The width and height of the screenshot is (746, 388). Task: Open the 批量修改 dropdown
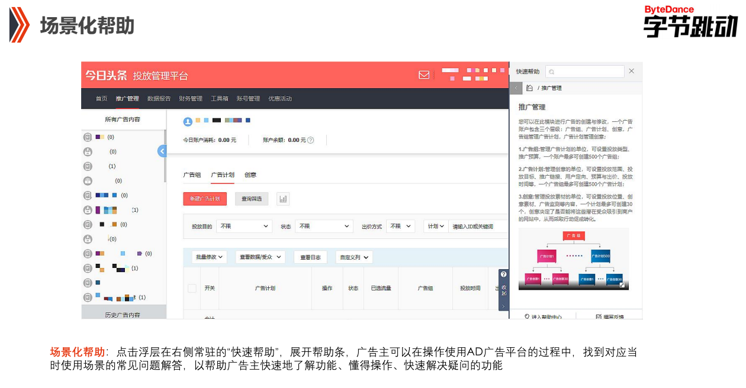click(x=208, y=257)
